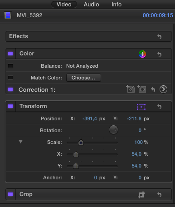Reset Correction 1
The width and height of the screenshot is (175, 207).
point(153,89)
